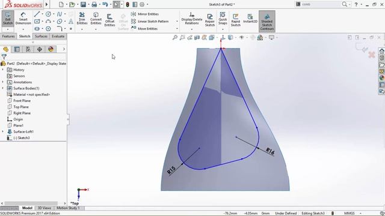Open Display/Delete Relations
The image size is (385, 216).
192,19
